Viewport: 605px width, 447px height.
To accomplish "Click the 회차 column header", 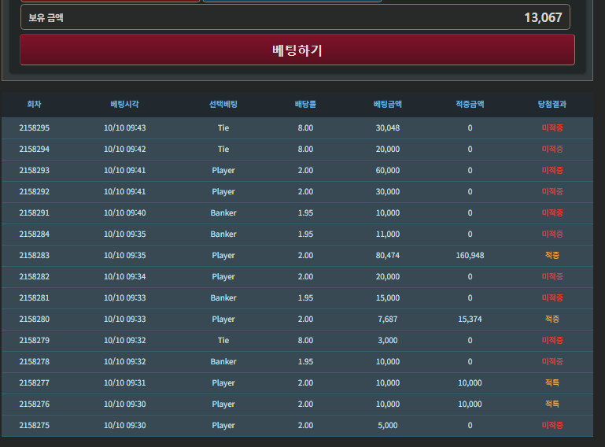I will coord(35,104).
